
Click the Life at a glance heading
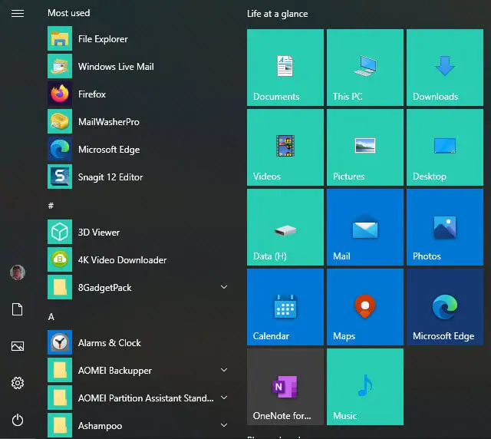tap(278, 14)
